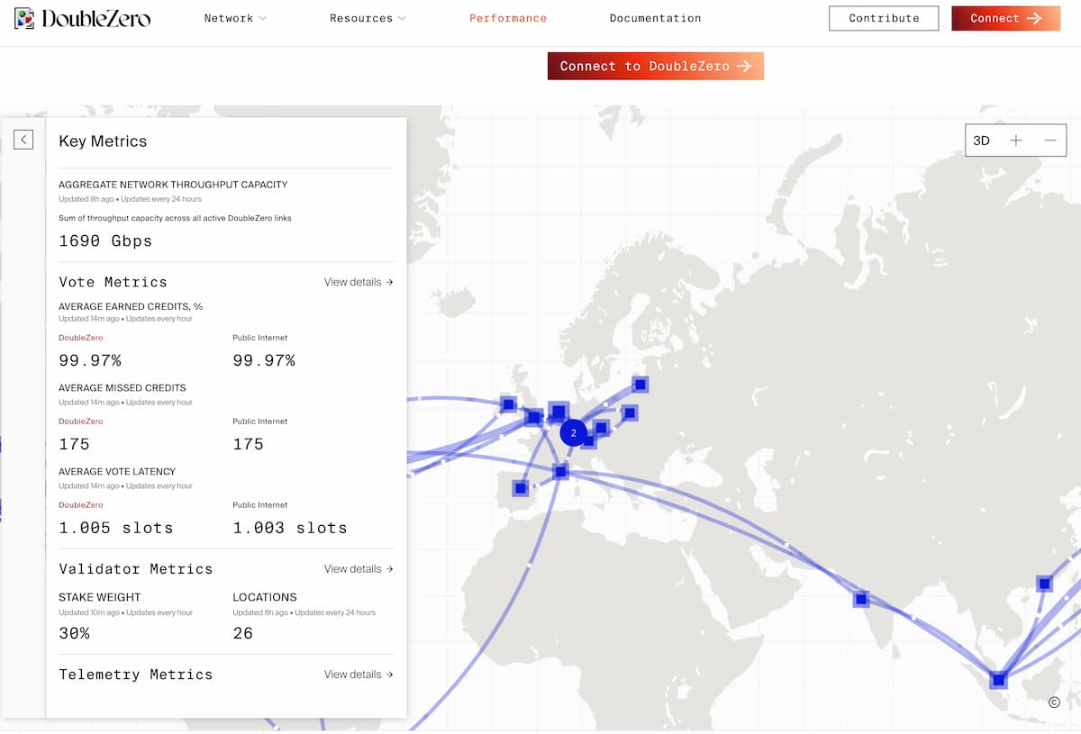Open the Performance page
This screenshot has height=734, width=1081.
click(508, 18)
